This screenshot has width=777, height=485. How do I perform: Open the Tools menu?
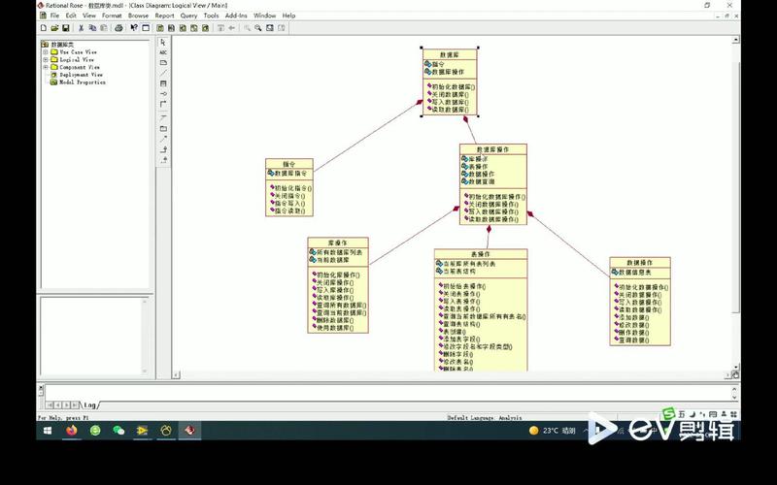pyautogui.click(x=211, y=16)
